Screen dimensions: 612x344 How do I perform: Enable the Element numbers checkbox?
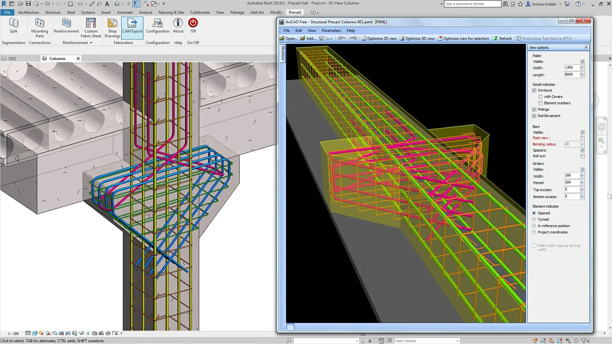[x=540, y=103]
